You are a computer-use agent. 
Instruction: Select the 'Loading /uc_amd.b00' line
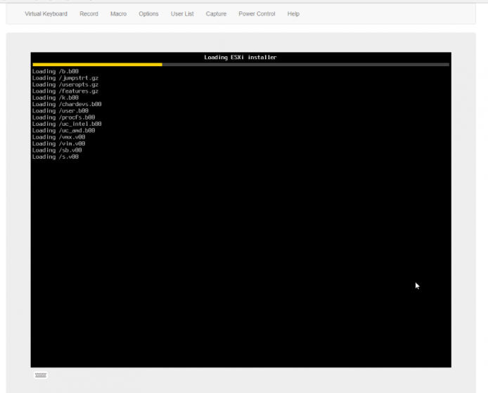64,130
